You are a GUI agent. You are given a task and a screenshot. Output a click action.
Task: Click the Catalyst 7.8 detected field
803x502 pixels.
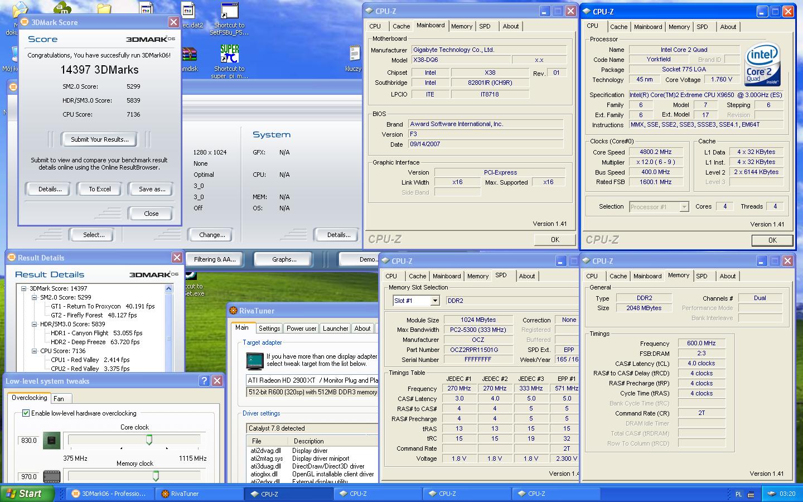[312, 428]
